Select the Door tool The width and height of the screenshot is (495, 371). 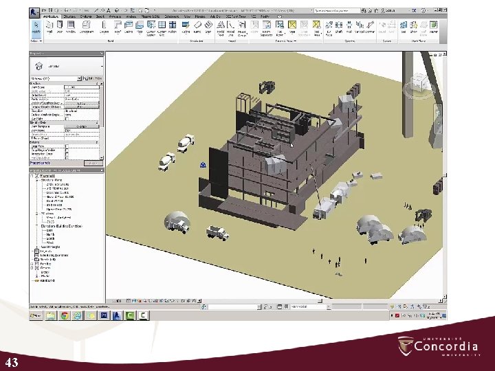(59, 27)
